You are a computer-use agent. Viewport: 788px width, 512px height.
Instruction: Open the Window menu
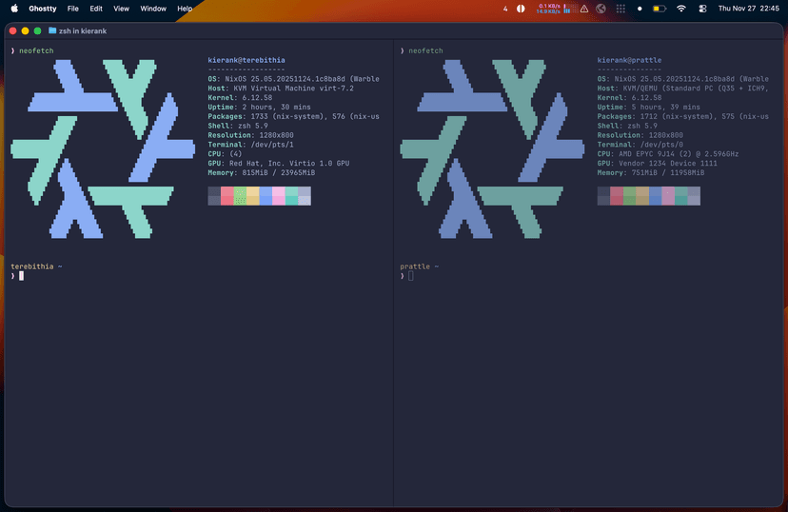[x=152, y=9]
